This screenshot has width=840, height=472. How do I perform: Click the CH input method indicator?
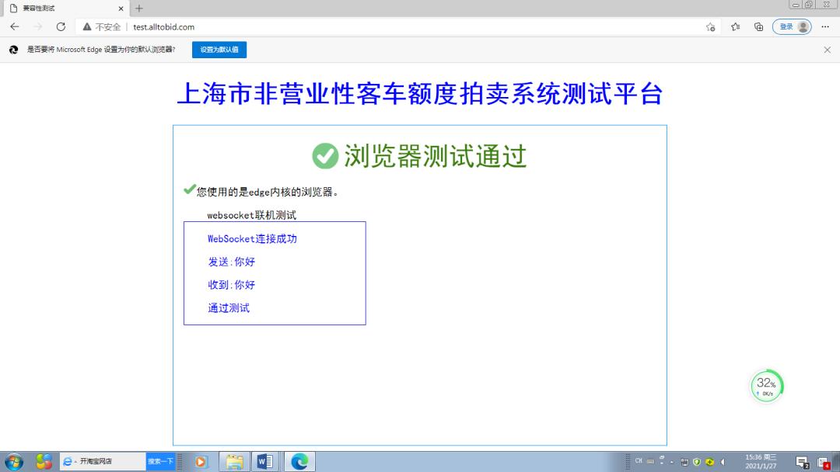point(639,460)
